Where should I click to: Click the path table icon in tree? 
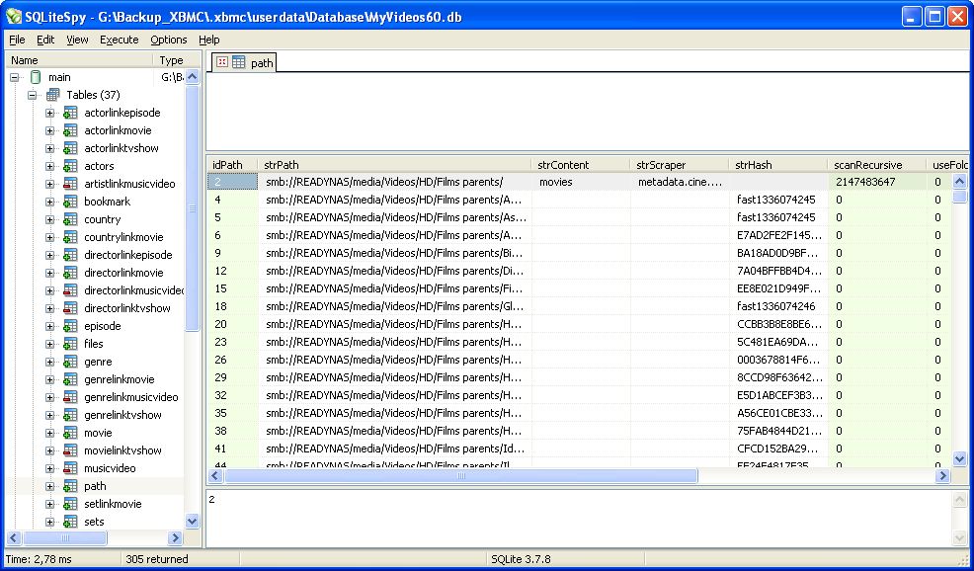[x=71, y=486]
